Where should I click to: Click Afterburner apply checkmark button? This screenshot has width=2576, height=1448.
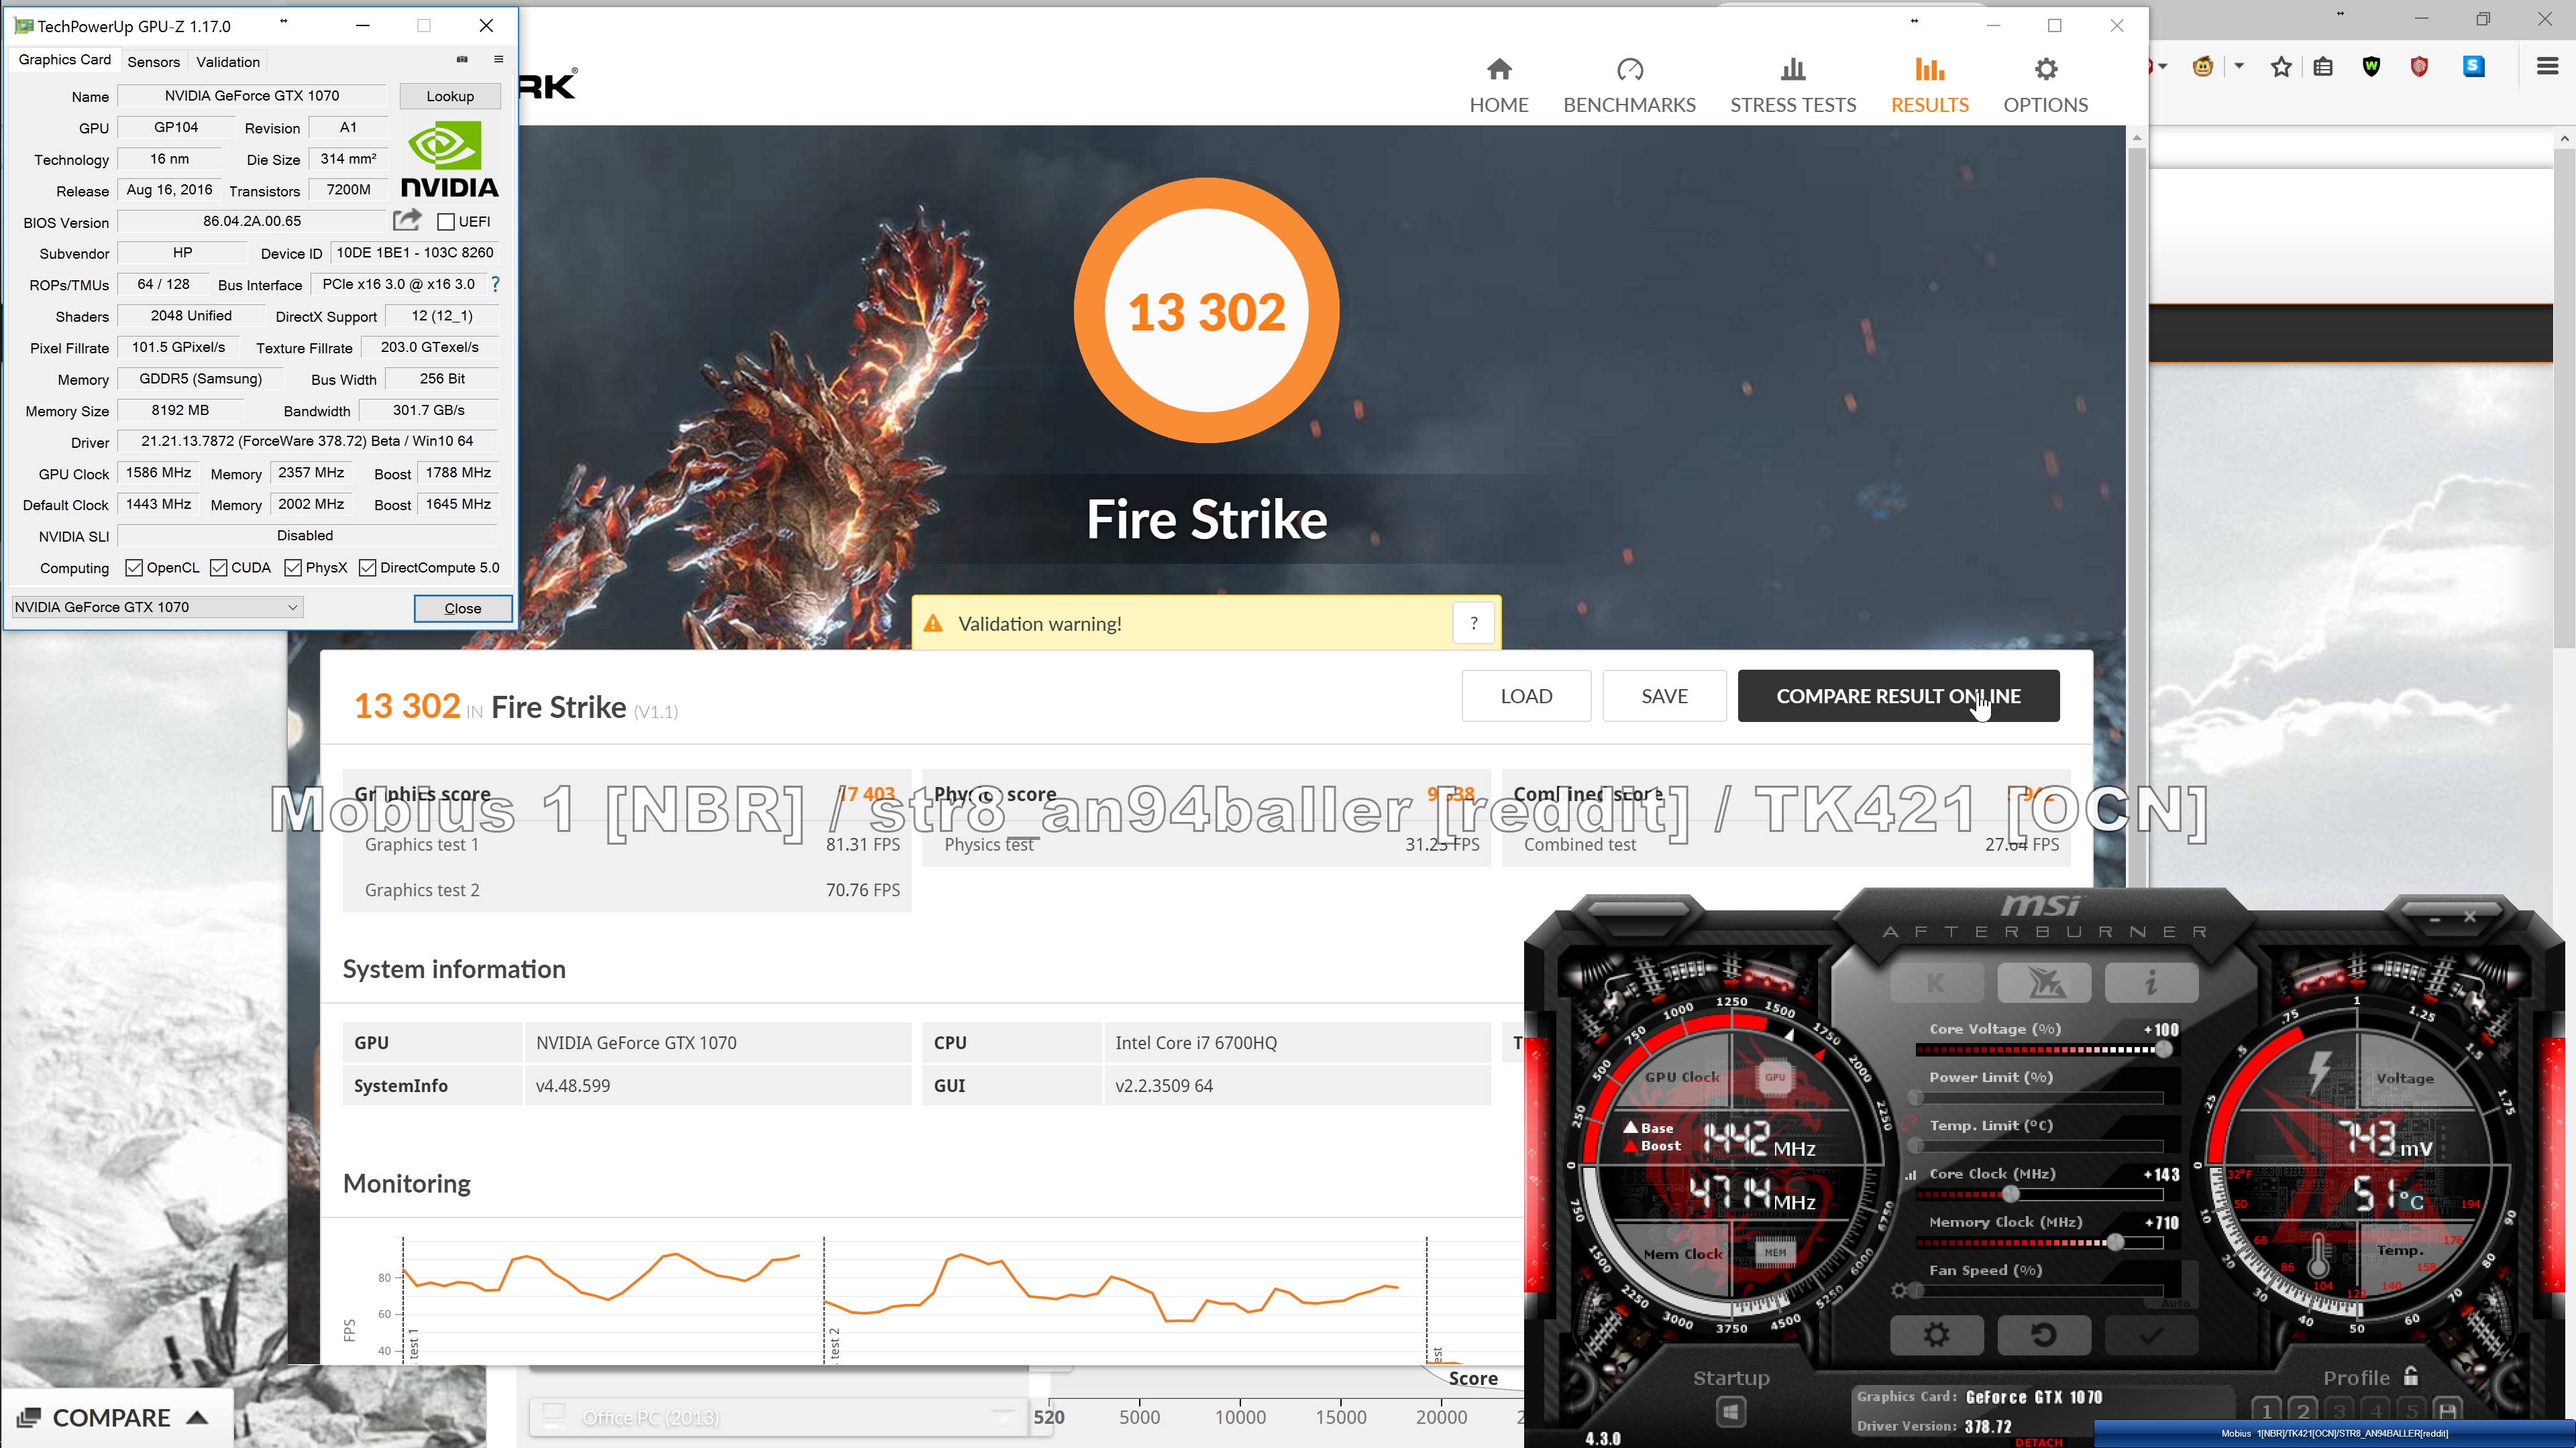pyautogui.click(x=2151, y=1335)
